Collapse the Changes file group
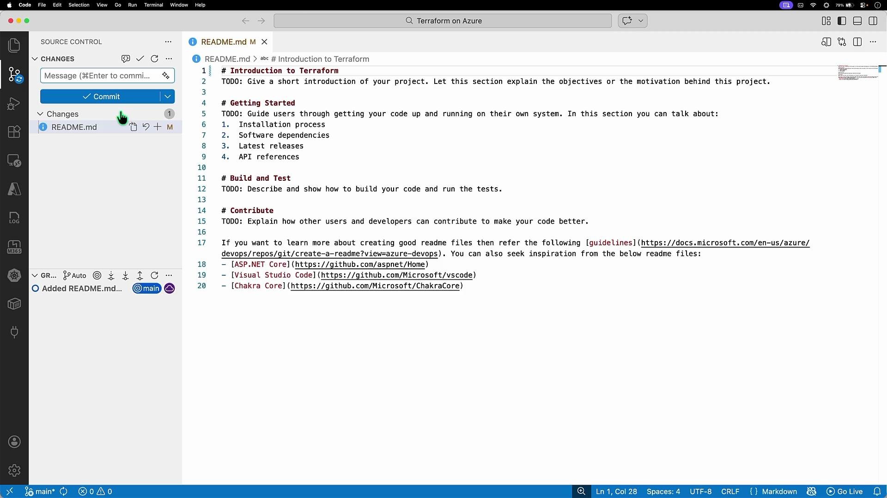The height and width of the screenshot is (498, 887). [40, 114]
